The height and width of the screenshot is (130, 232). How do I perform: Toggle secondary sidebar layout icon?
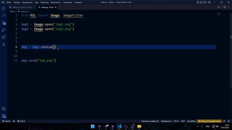204,3
